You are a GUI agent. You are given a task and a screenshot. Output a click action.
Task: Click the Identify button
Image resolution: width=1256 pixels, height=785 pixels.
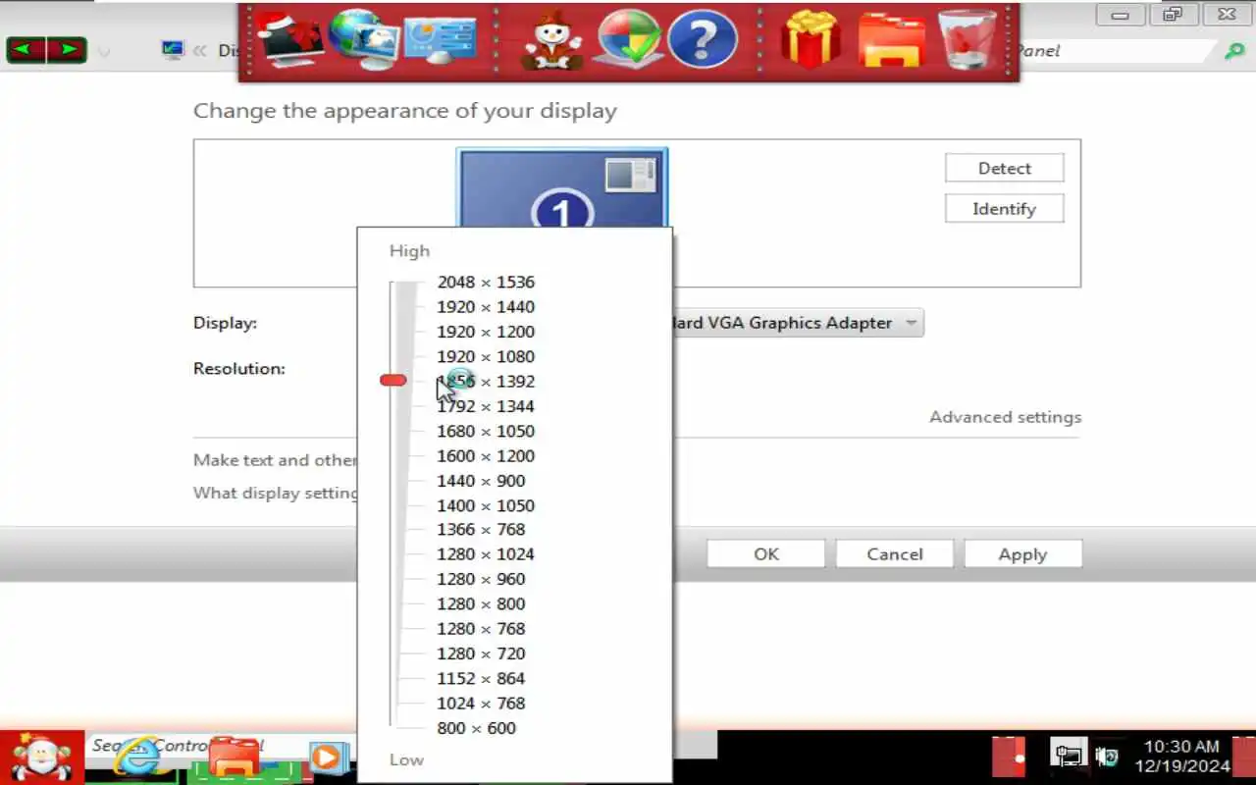pyautogui.click(x=1004, y=208)
